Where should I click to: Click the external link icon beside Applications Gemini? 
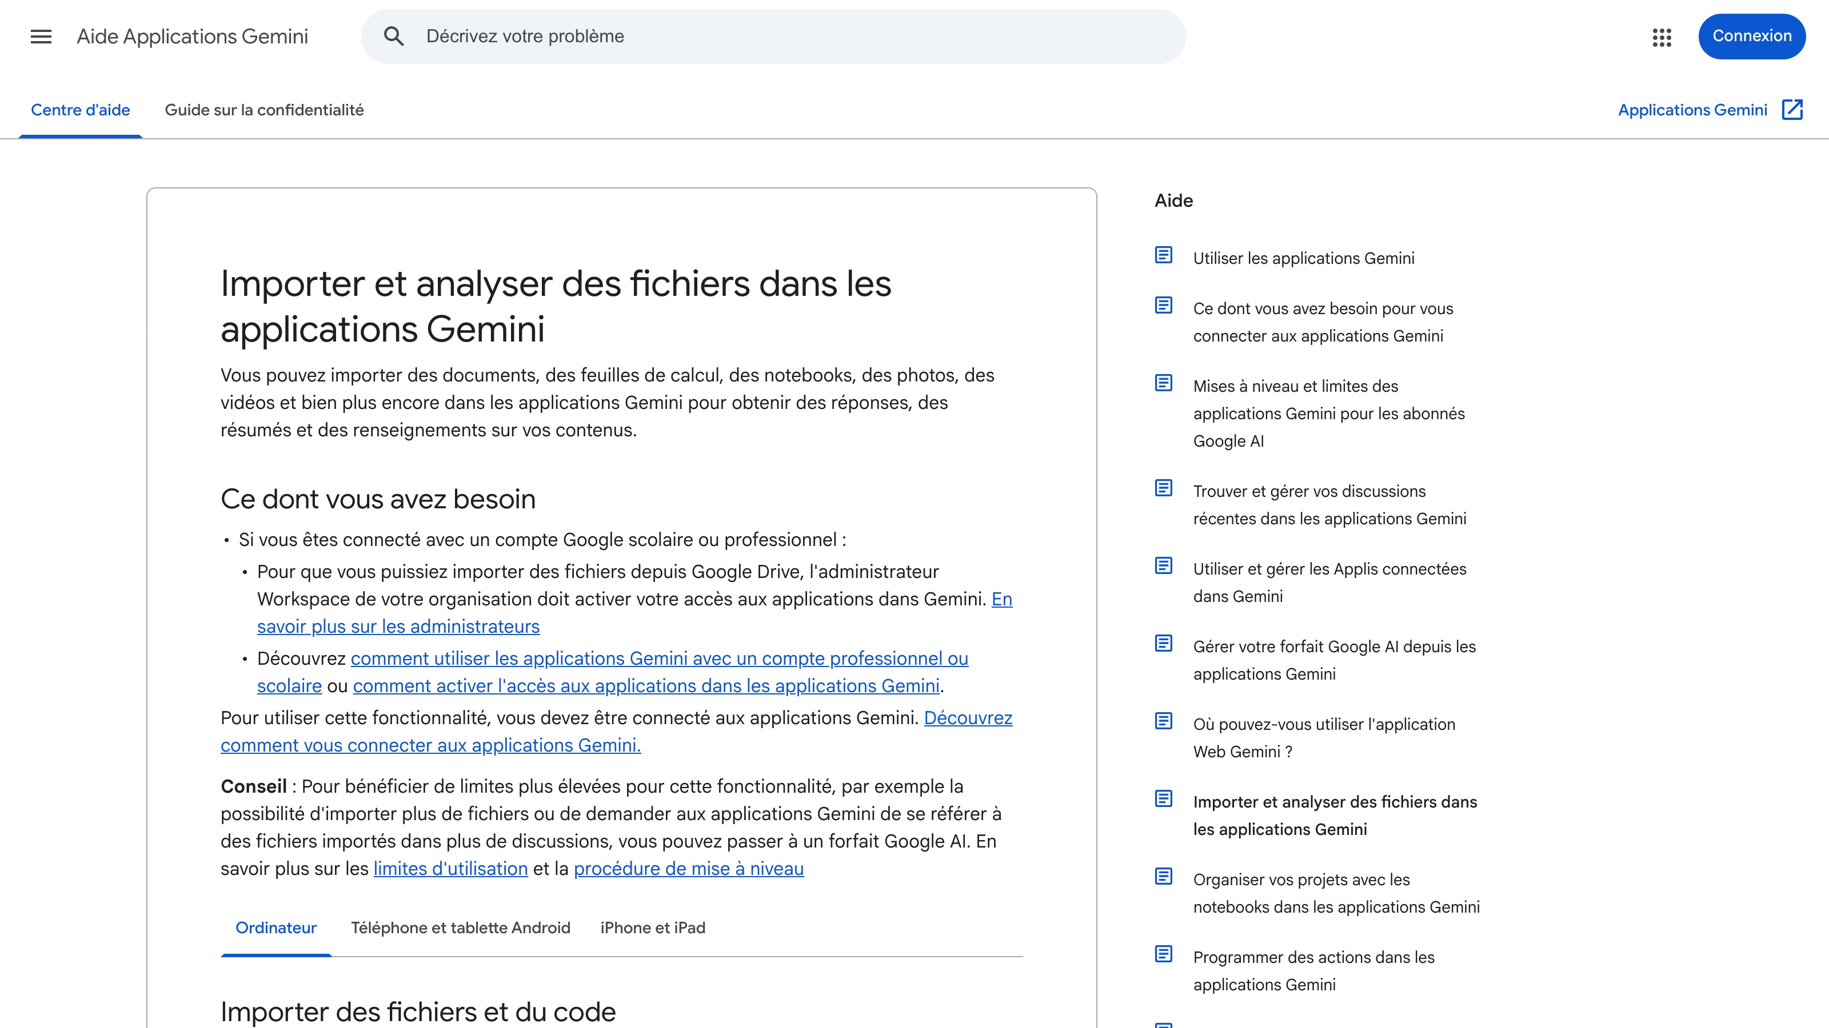pos(1793,110)
